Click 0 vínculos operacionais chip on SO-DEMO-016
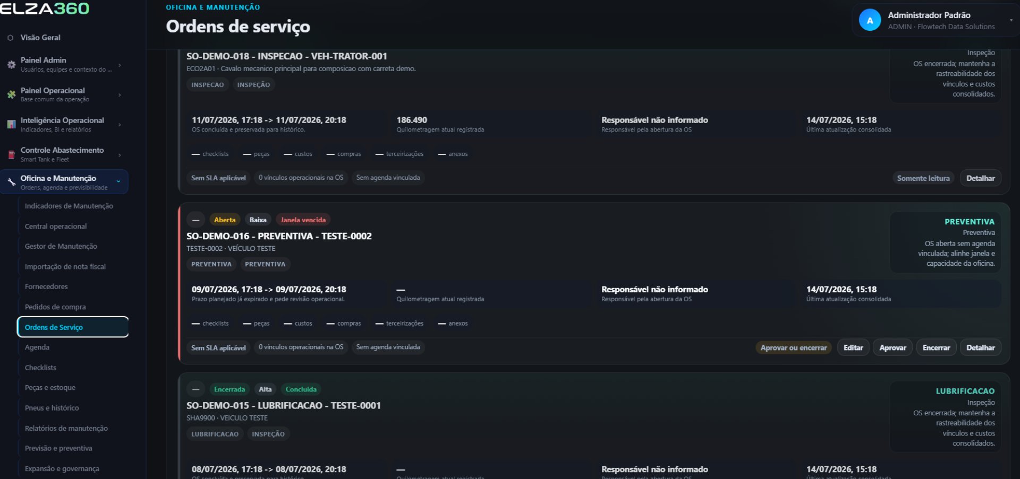Screen dimensions: 1020x479 coord(301,347)
